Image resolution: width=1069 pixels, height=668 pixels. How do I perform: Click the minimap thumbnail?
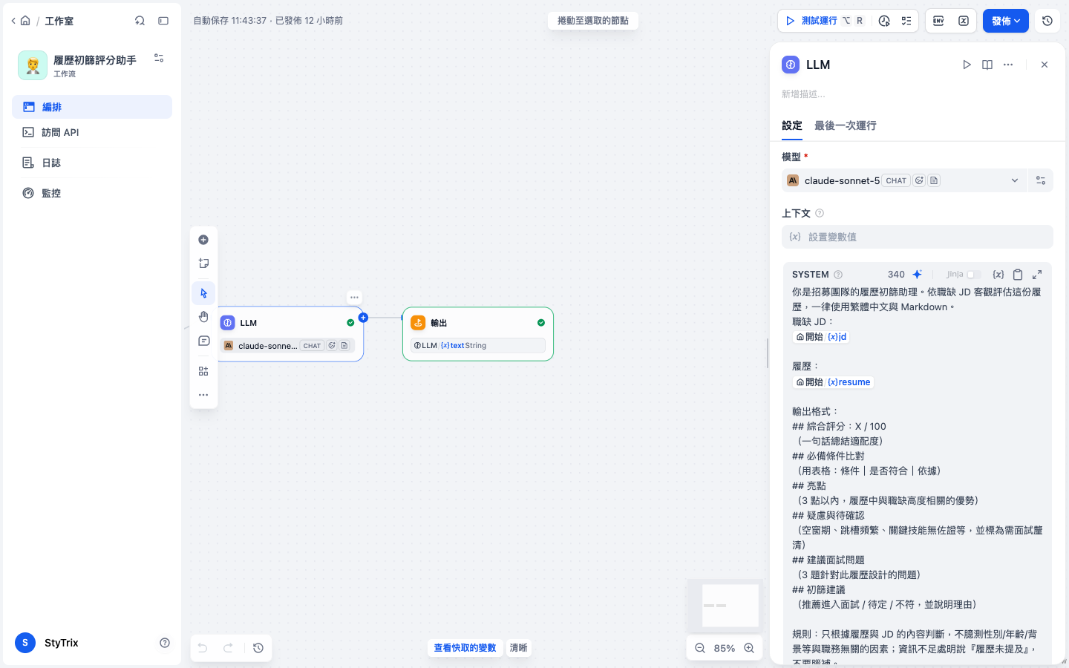pos(725,606)
